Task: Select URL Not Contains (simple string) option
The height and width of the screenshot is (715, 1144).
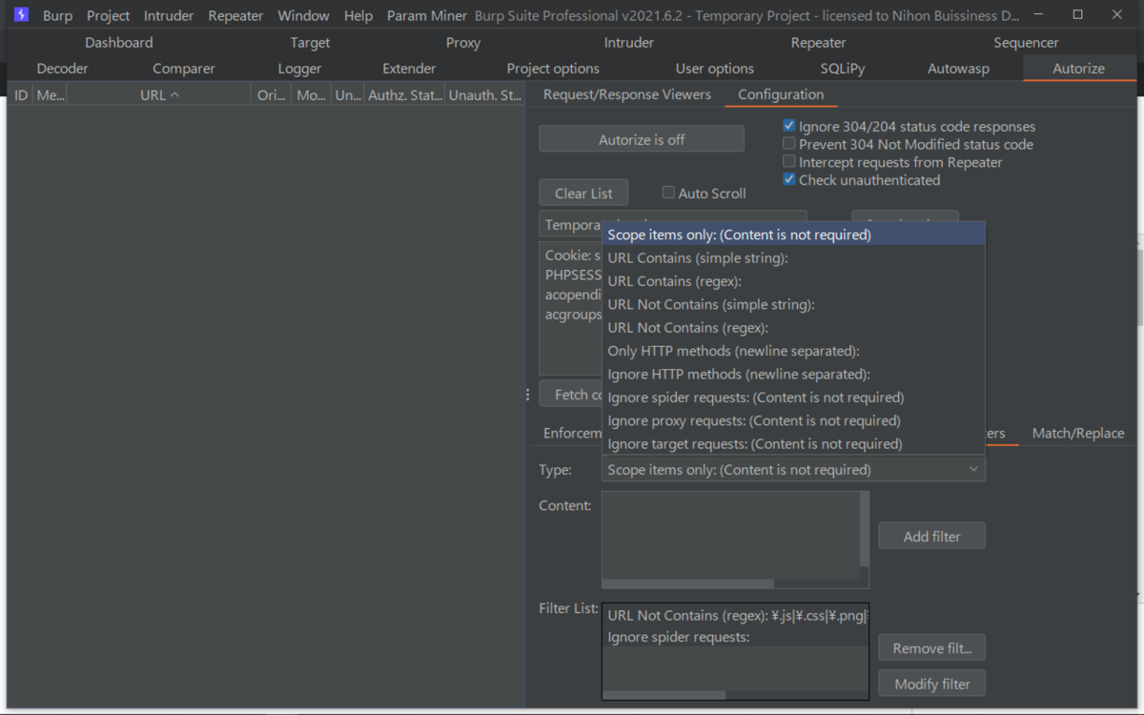Action: pyautogui.click(x=793, y=304)
